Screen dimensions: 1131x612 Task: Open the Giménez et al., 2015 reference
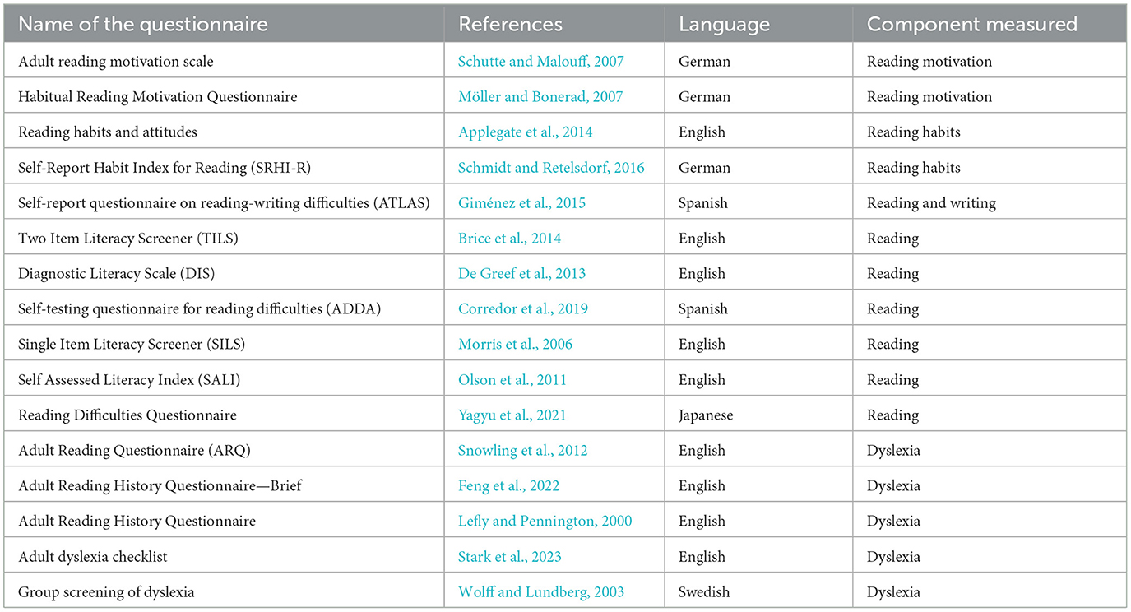coord(521,203)
